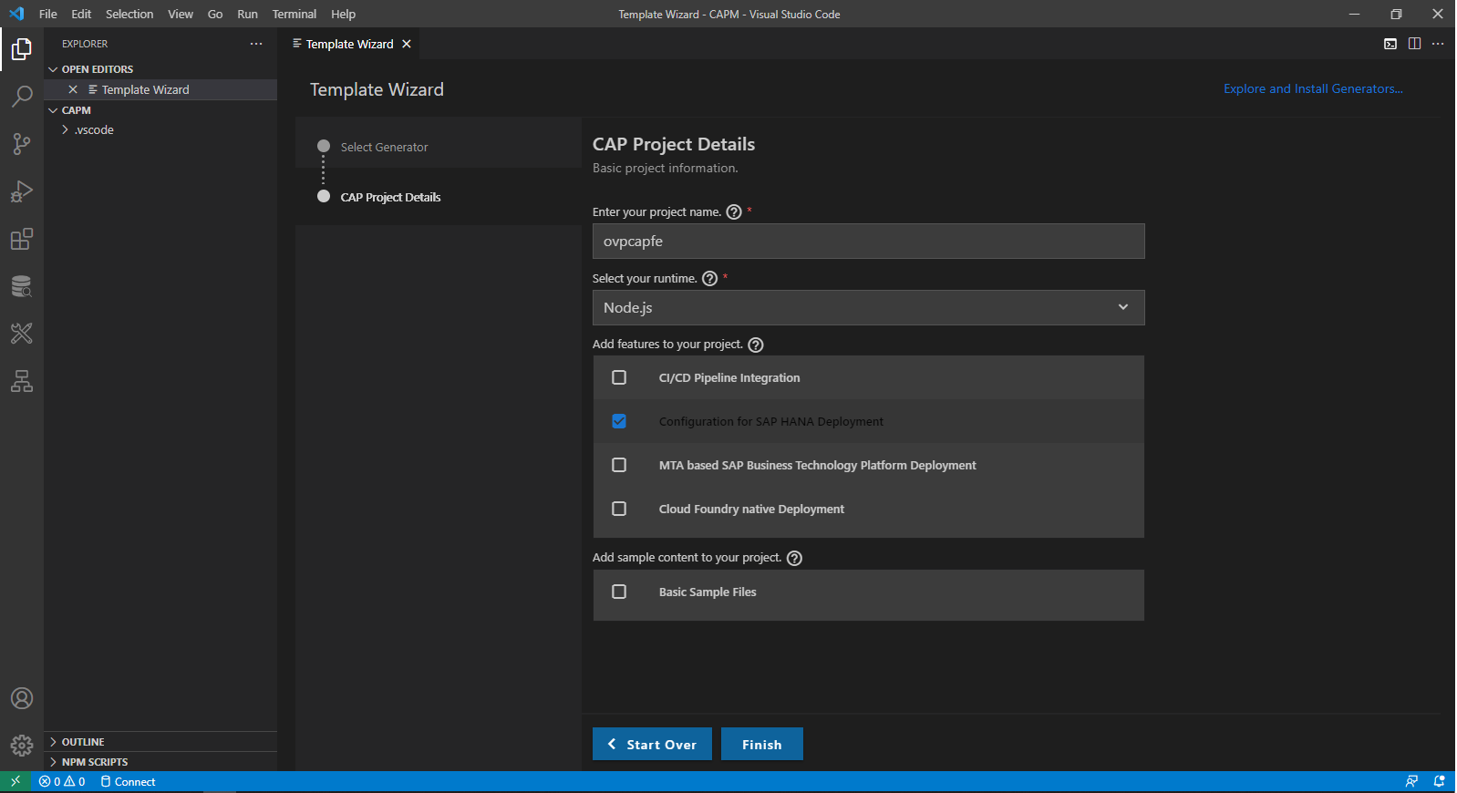Click Explore and Install Generators link
Screen dimensions: 1457x793
(1312, 88)
